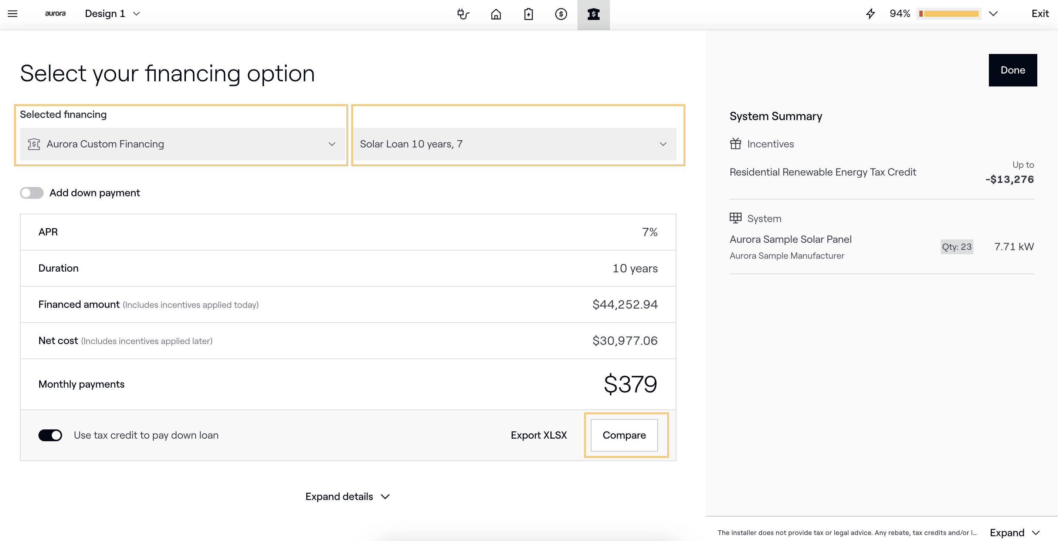The image size is (1058, 541).
Task: Select the financing bank step icon
Action: (593, 14)
